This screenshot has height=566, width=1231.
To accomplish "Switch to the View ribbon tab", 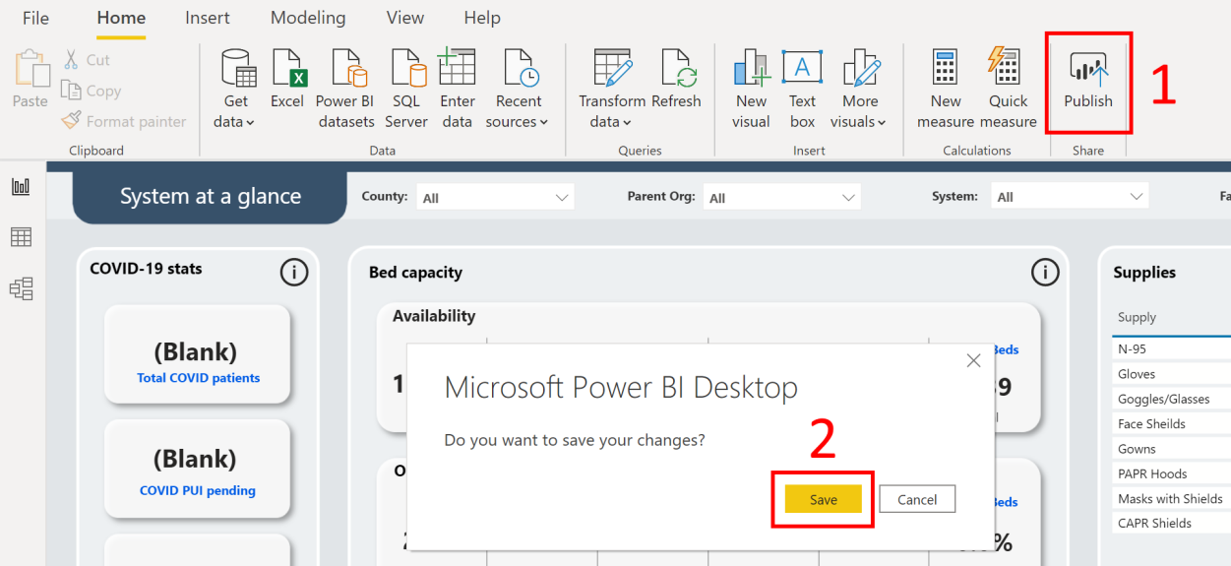I will [405, 18].
